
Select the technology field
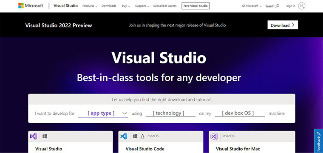point(170,113)
